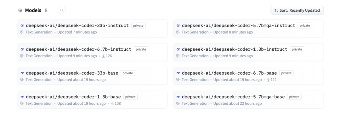Click private badge on deepseek-coder-33b-base
This screenshot has width=340, height=120.
128,73
